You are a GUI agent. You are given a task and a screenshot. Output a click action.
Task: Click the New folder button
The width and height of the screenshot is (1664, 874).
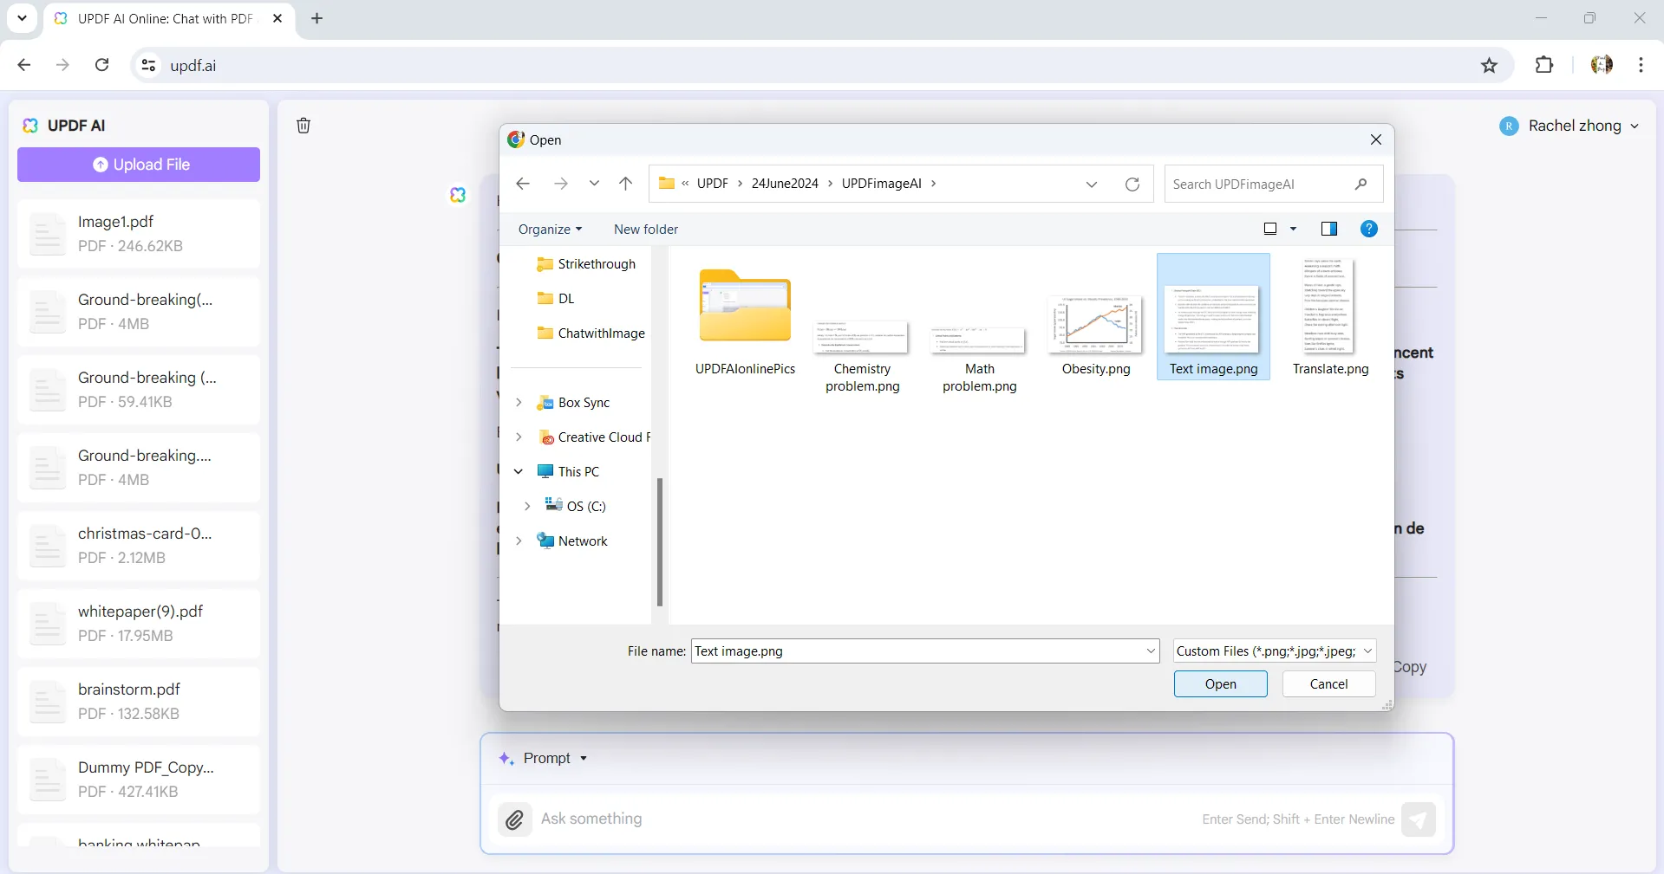646,230
